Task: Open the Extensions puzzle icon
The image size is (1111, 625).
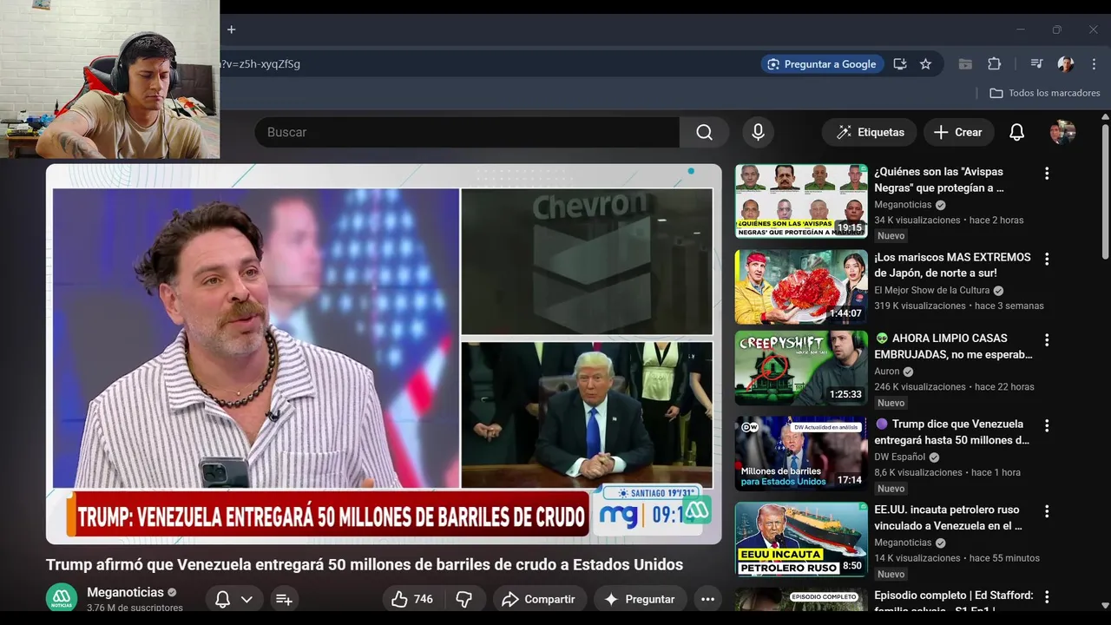Action: (x=995, y=64)
